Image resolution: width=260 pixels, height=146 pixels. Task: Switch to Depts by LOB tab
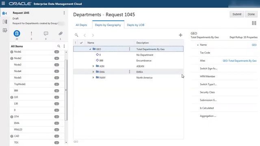coord(135,25)
